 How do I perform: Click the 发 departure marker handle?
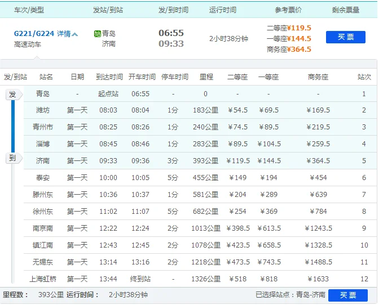(12, 95)
